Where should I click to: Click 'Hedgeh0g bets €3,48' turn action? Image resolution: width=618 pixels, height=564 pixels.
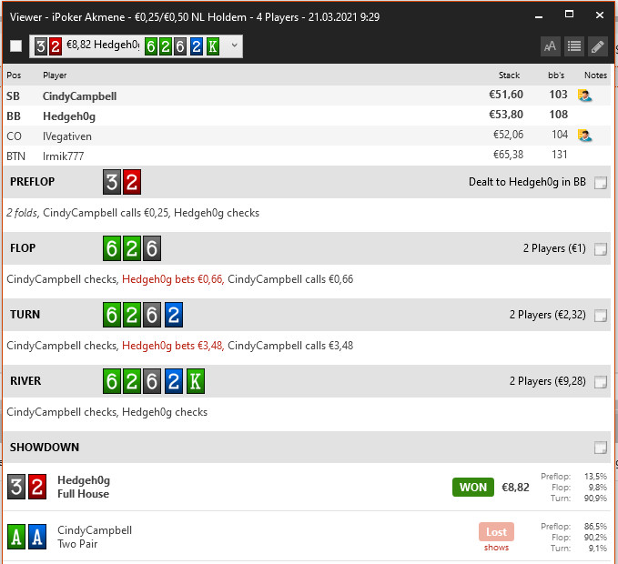173,346
